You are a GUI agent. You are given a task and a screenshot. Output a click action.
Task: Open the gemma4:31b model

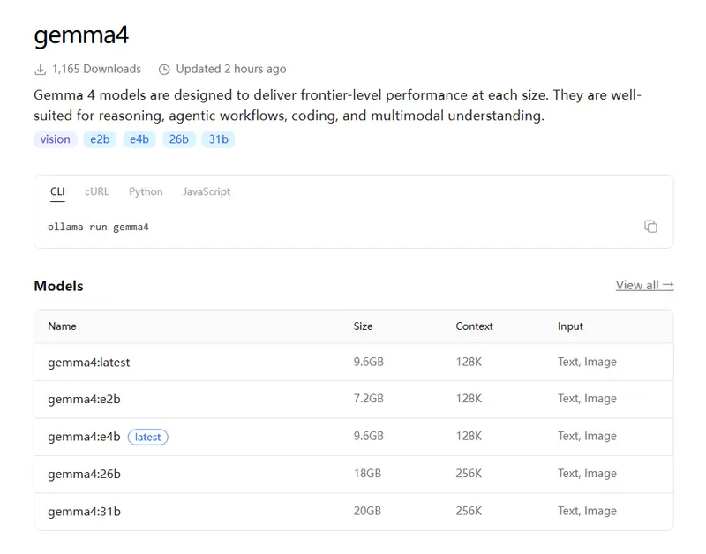pyautogui.click(x=84, y=512)
